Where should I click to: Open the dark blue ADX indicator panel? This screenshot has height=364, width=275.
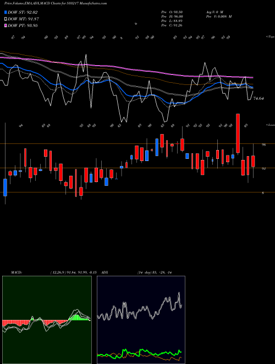click(141, 320)
